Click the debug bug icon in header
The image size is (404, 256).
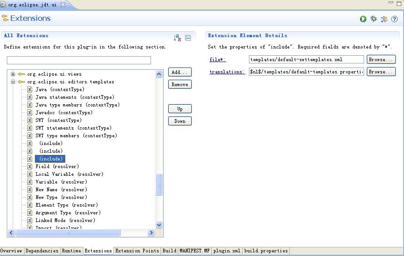[373, 19]
